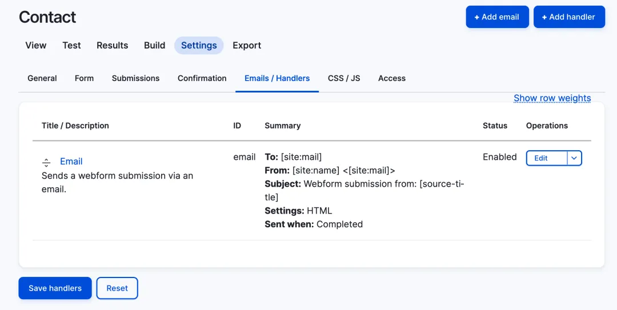The width and height of the screenshot is (617, 310).
Task: Click the 'Subject: Webform submission from' line
Action: click(364, 191)
